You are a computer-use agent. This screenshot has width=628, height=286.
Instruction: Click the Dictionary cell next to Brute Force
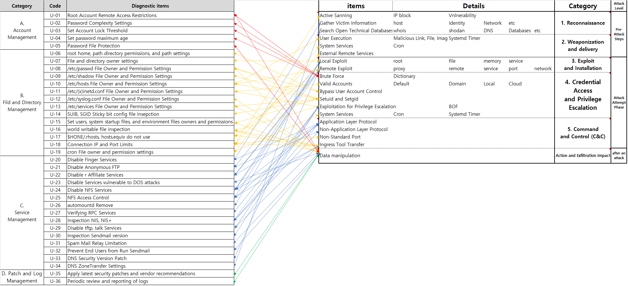pyautogui.click(x=404, y=76)
